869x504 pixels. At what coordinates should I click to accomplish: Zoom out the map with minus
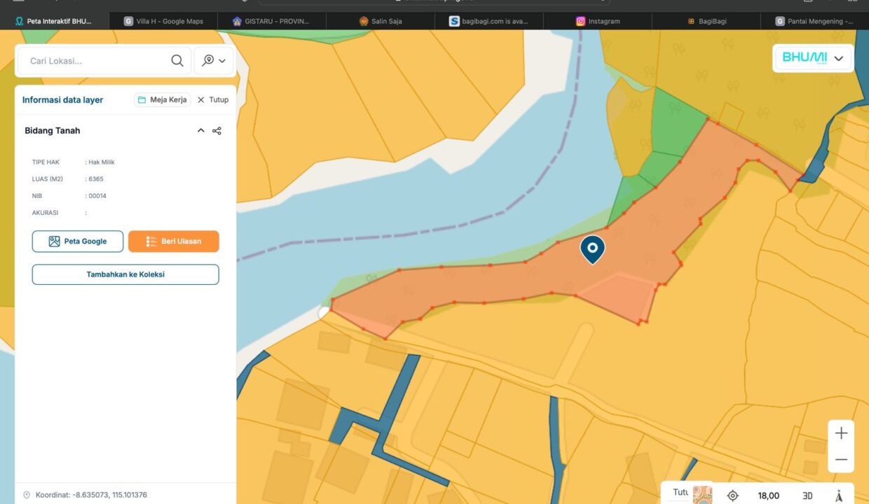[841, 460]
